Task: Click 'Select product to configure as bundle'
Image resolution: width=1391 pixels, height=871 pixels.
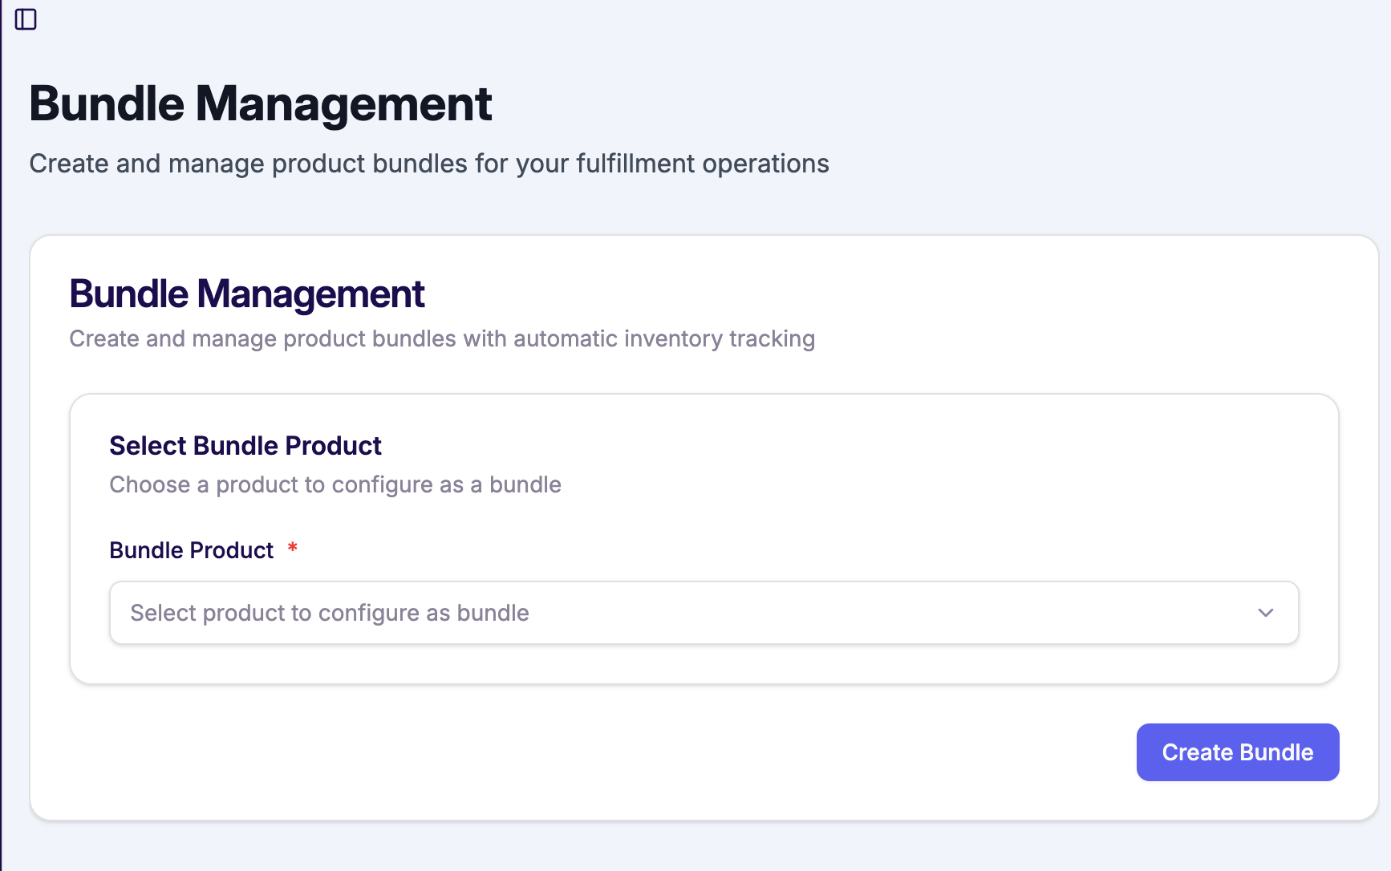Action: click(330, 612)
